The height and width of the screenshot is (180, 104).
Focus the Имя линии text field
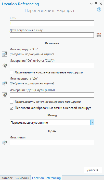pyautogui.click(x=52, y=142)
